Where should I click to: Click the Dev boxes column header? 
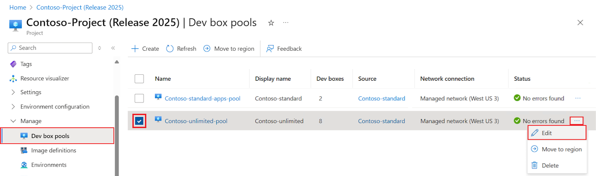pyautogui.click(x=330, y=79)
